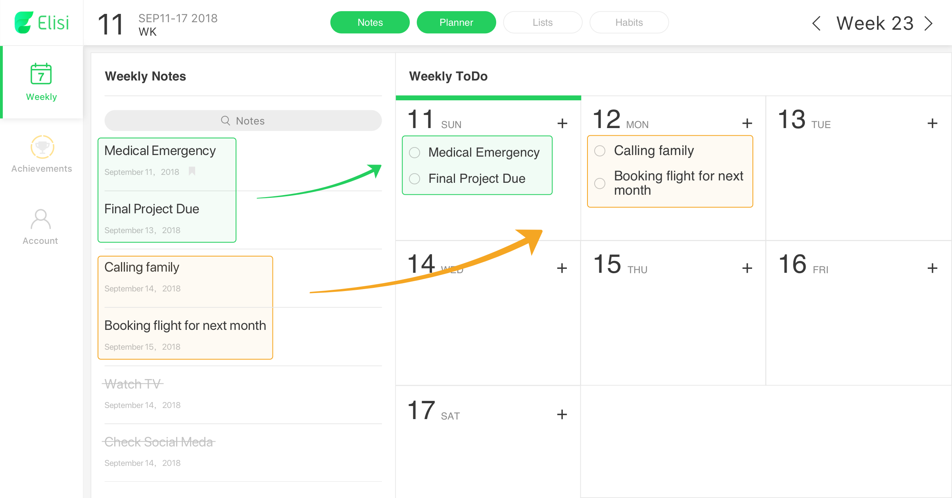Check off Calling family todo
Image resolution: width=952 pixels, height=498 pixels.
click(x=600, y=151)
